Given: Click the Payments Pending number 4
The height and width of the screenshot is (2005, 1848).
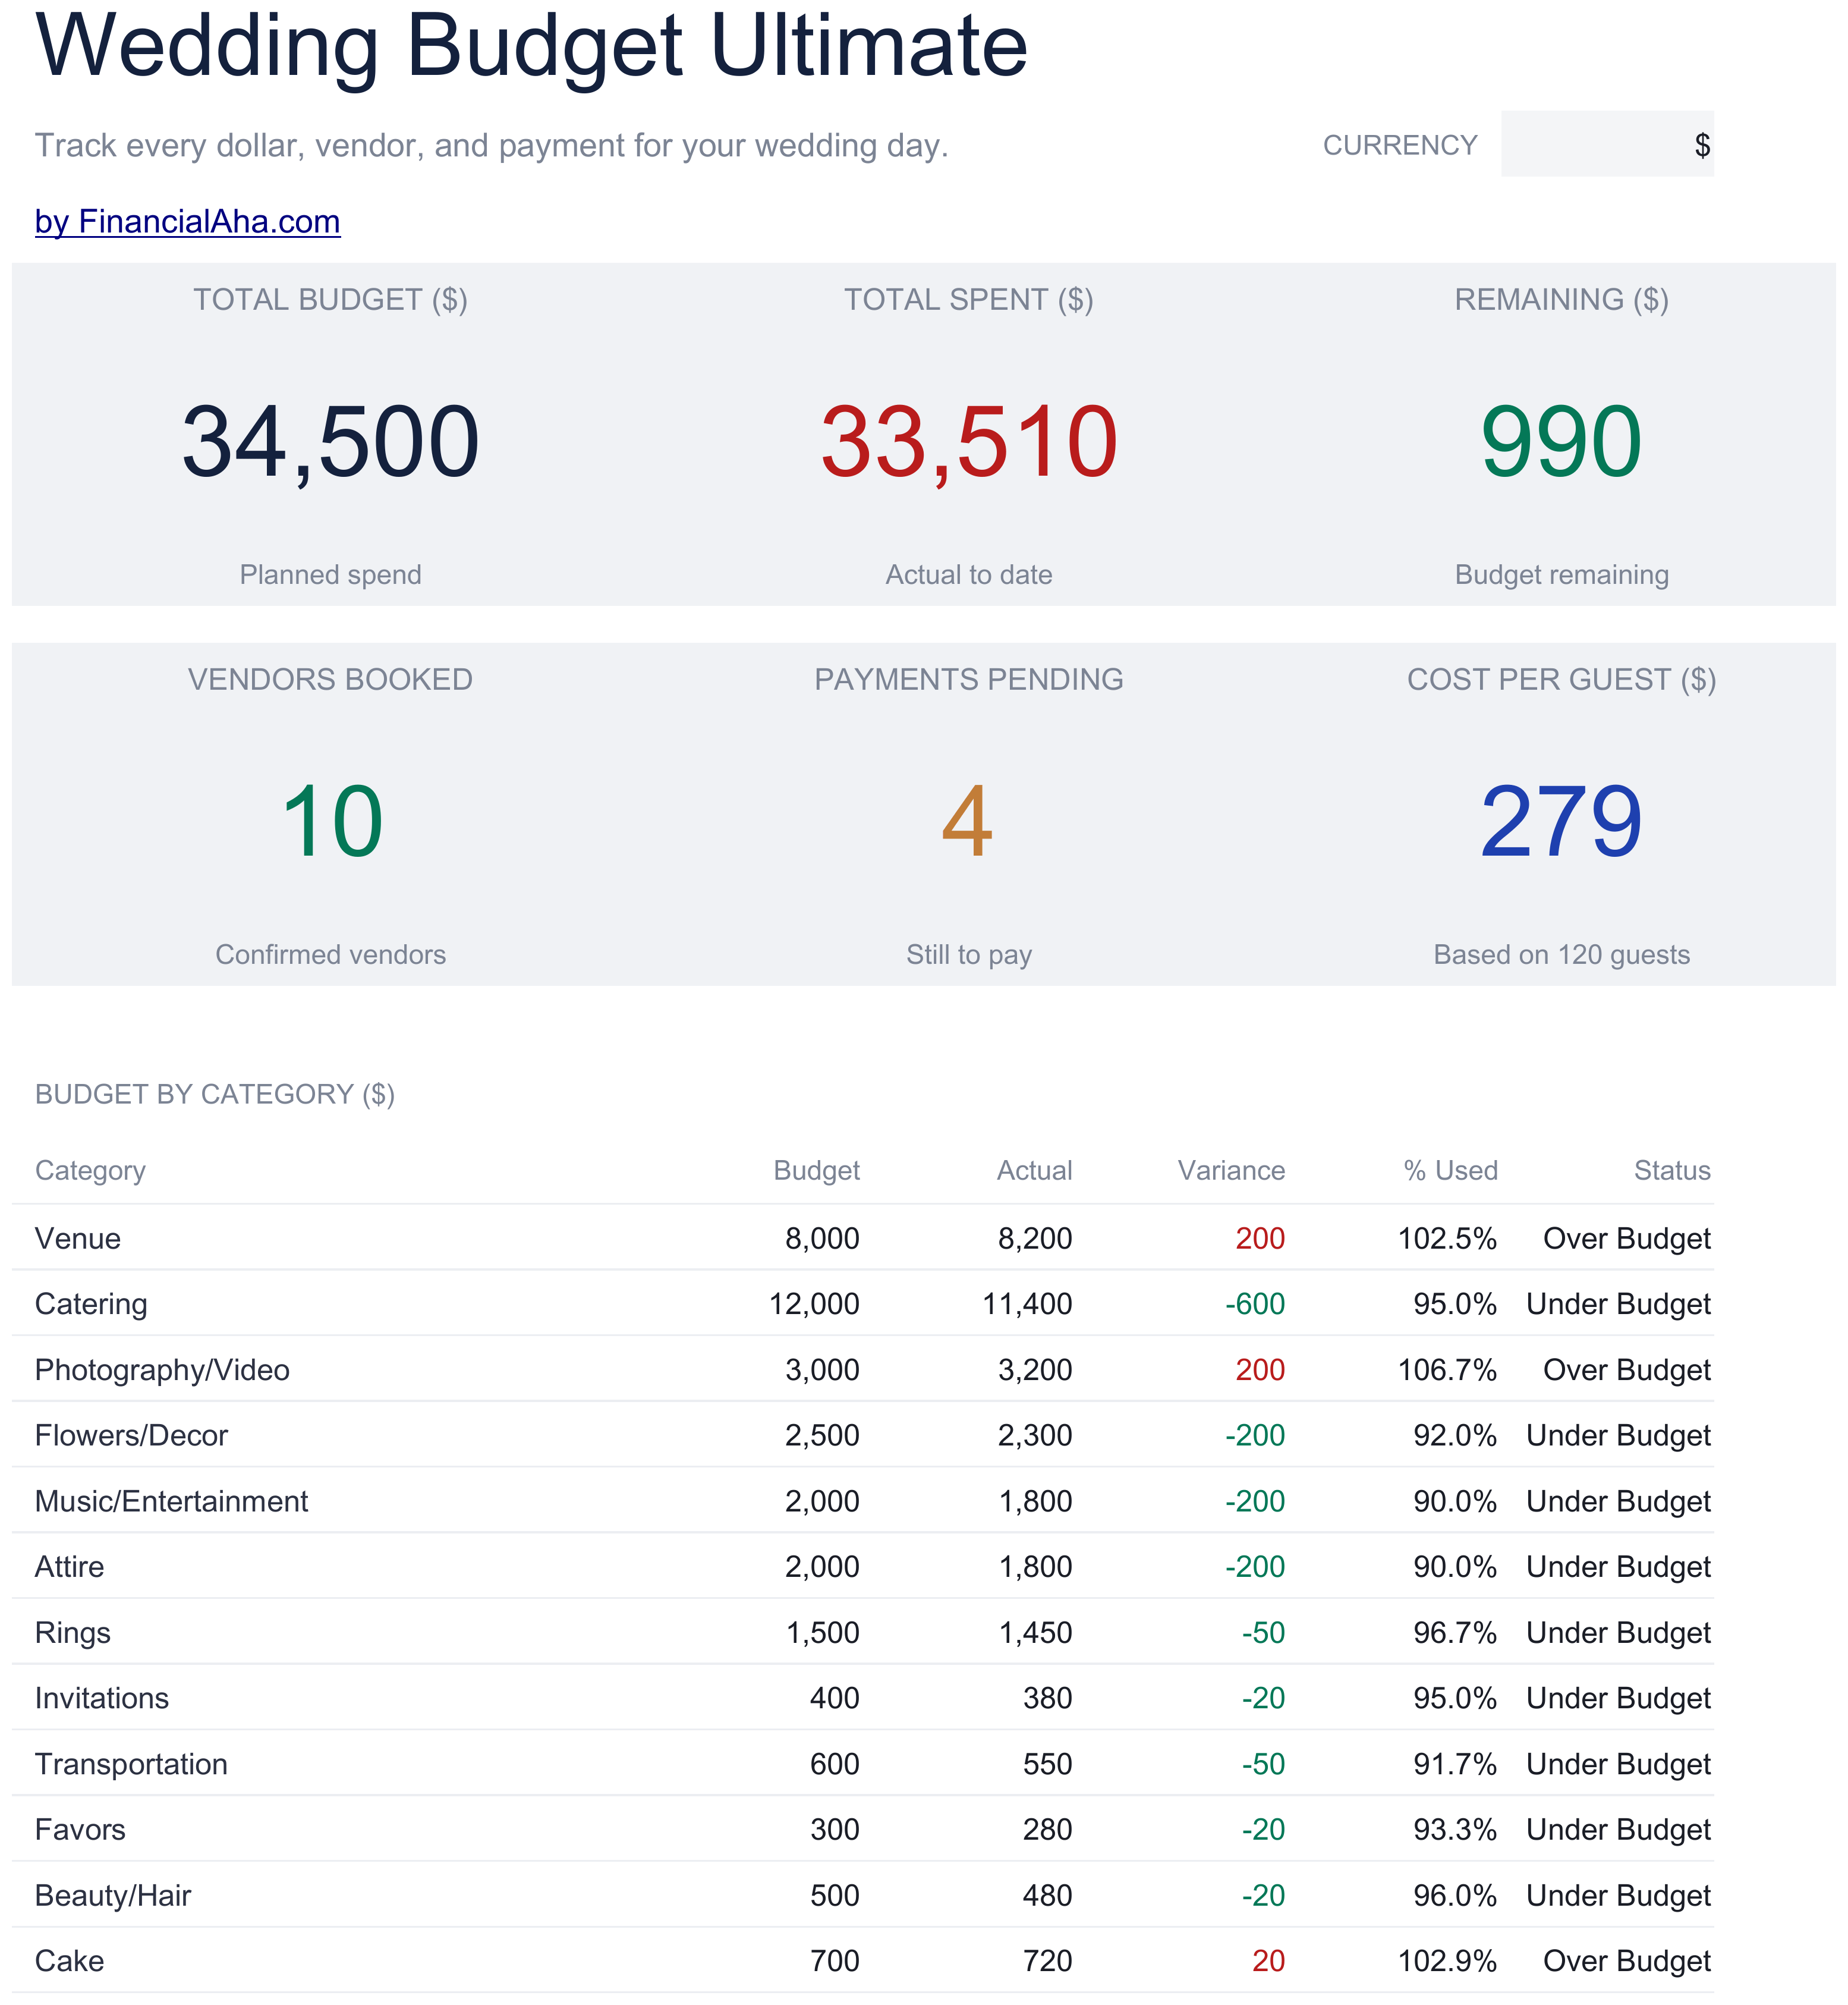Looking at the screenshot, I should 967,821.
